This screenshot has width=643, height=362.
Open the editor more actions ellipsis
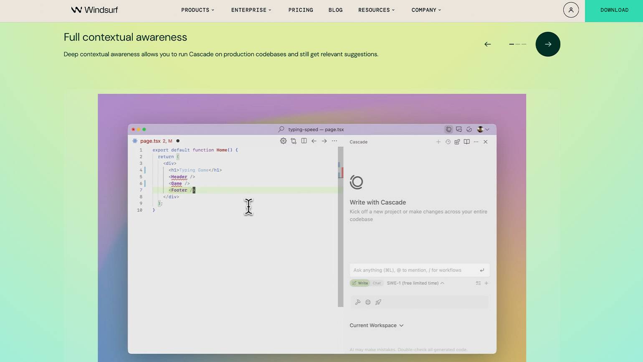click(334, 141)
